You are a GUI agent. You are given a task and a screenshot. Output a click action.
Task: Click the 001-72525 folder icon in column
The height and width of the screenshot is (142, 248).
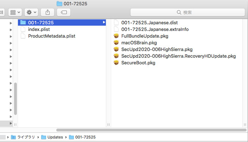coord(23,22)
